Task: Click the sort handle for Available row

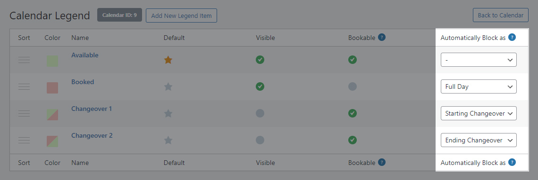Action: pos(24,60)
